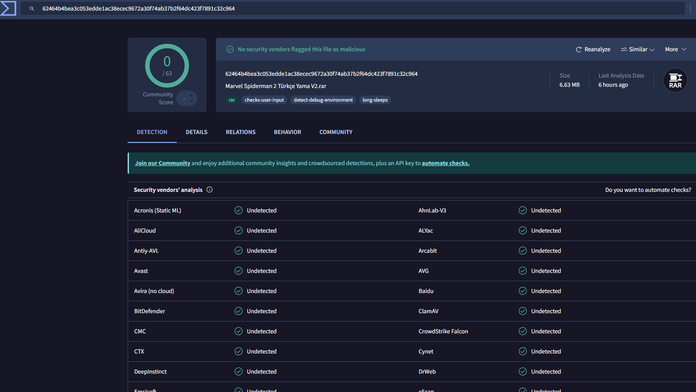The height and width of the screenshot is (392, 696).
Task: Go to the Relations tab
Action: point(240,132)
